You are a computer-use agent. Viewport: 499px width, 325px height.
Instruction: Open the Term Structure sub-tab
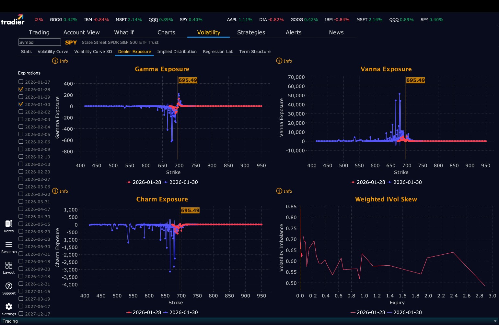[255, 52]
